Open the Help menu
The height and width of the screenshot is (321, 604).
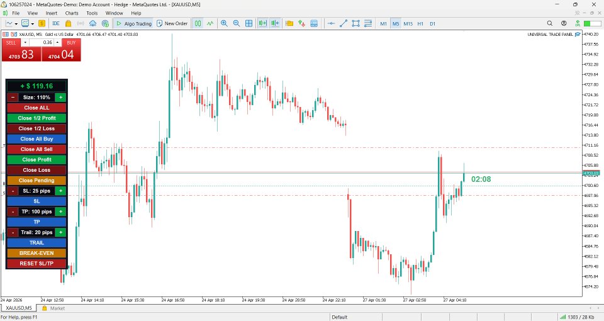click(x=136, y=13)
